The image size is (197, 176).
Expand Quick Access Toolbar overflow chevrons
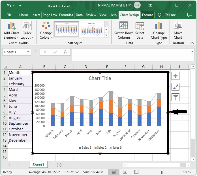[x=20, y=6]
